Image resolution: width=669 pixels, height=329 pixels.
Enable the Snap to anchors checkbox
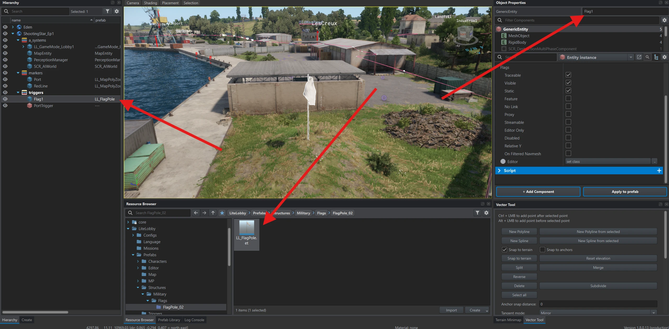tap(542, 250)
